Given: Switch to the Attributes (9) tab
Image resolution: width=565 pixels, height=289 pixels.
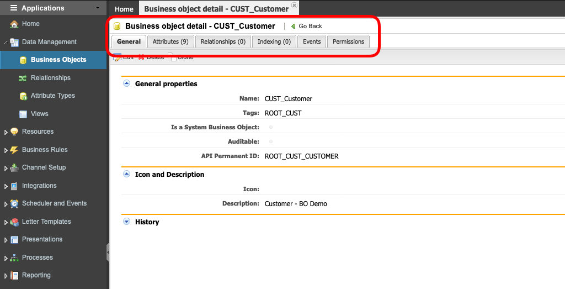Looking at the screenshot, I should [170, 41].
